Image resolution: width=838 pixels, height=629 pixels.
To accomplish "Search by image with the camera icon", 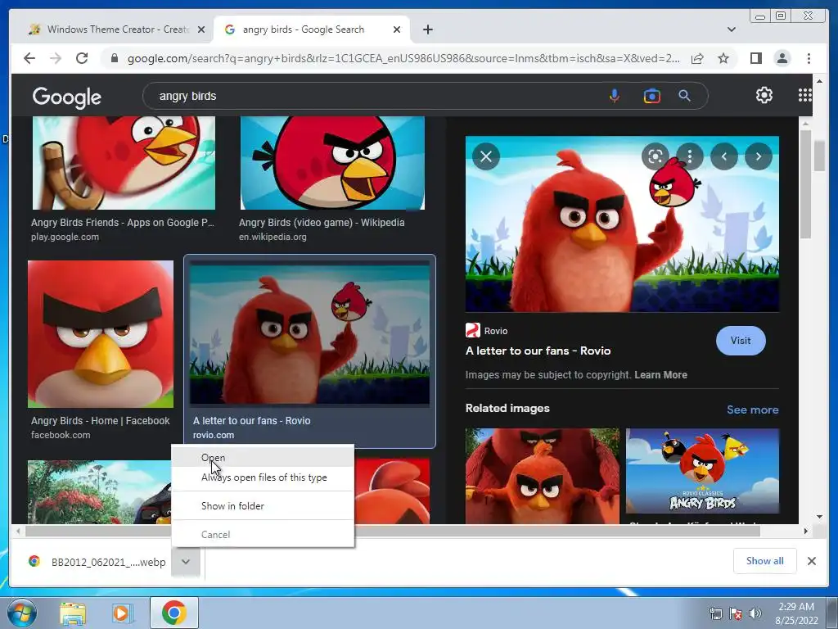I will [651, 96].
